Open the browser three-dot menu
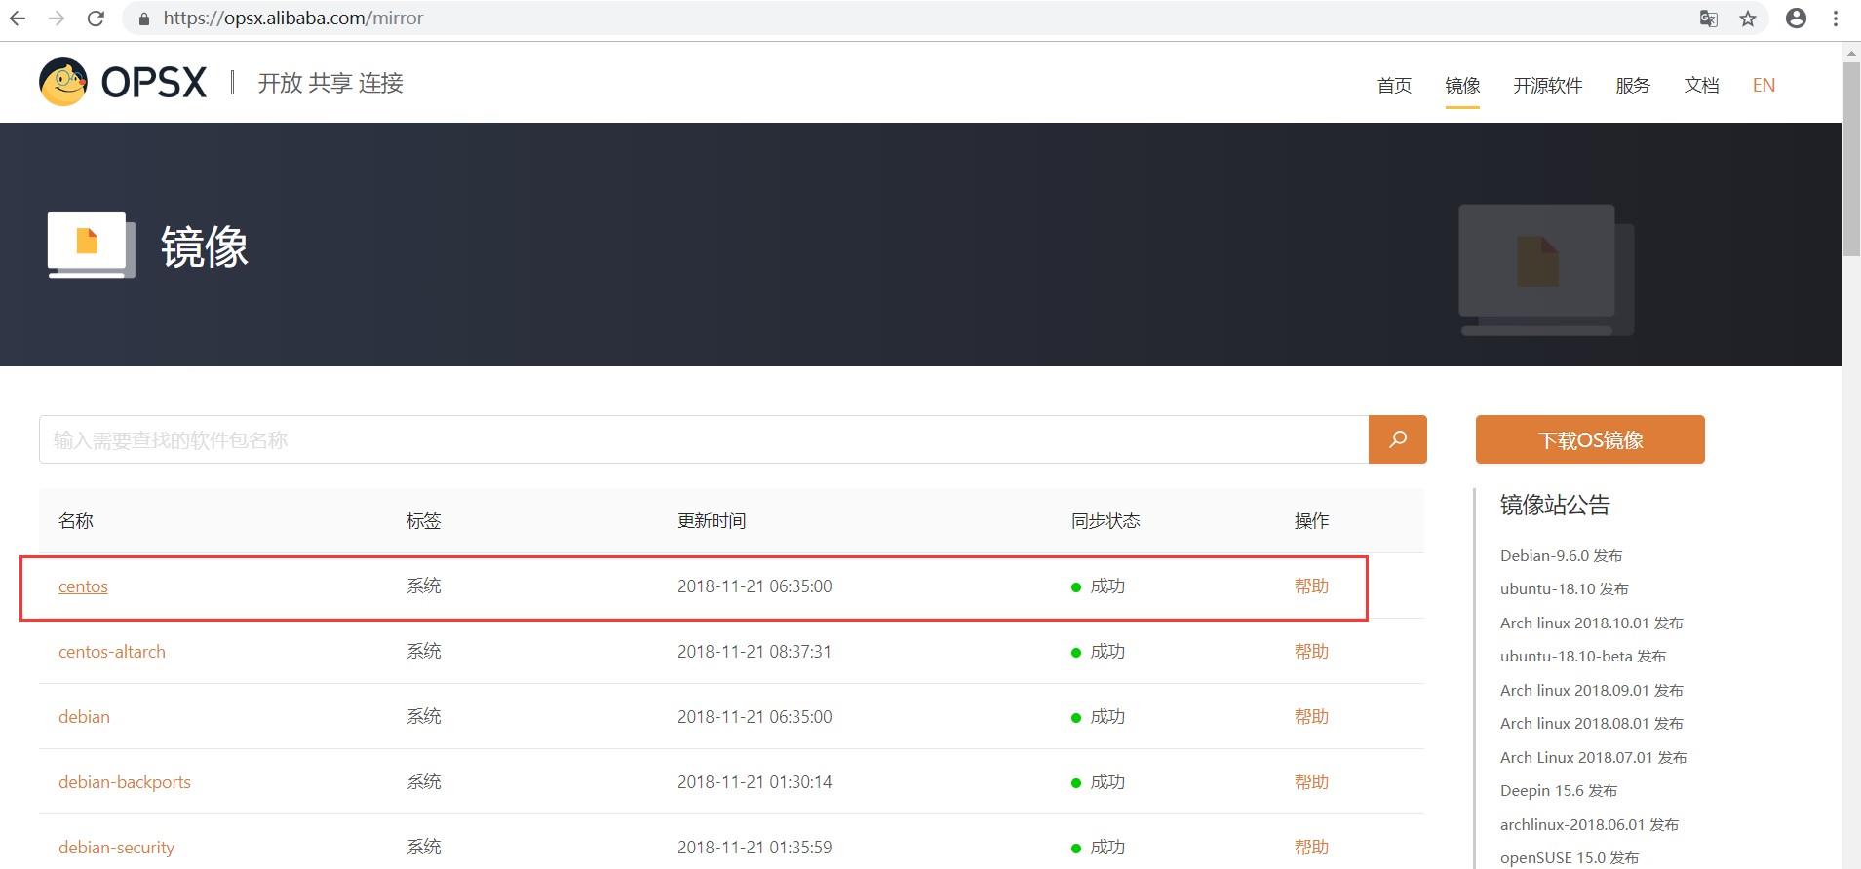The height and width of the screenshot is (869, 1861). click(x=1836, y=19)
